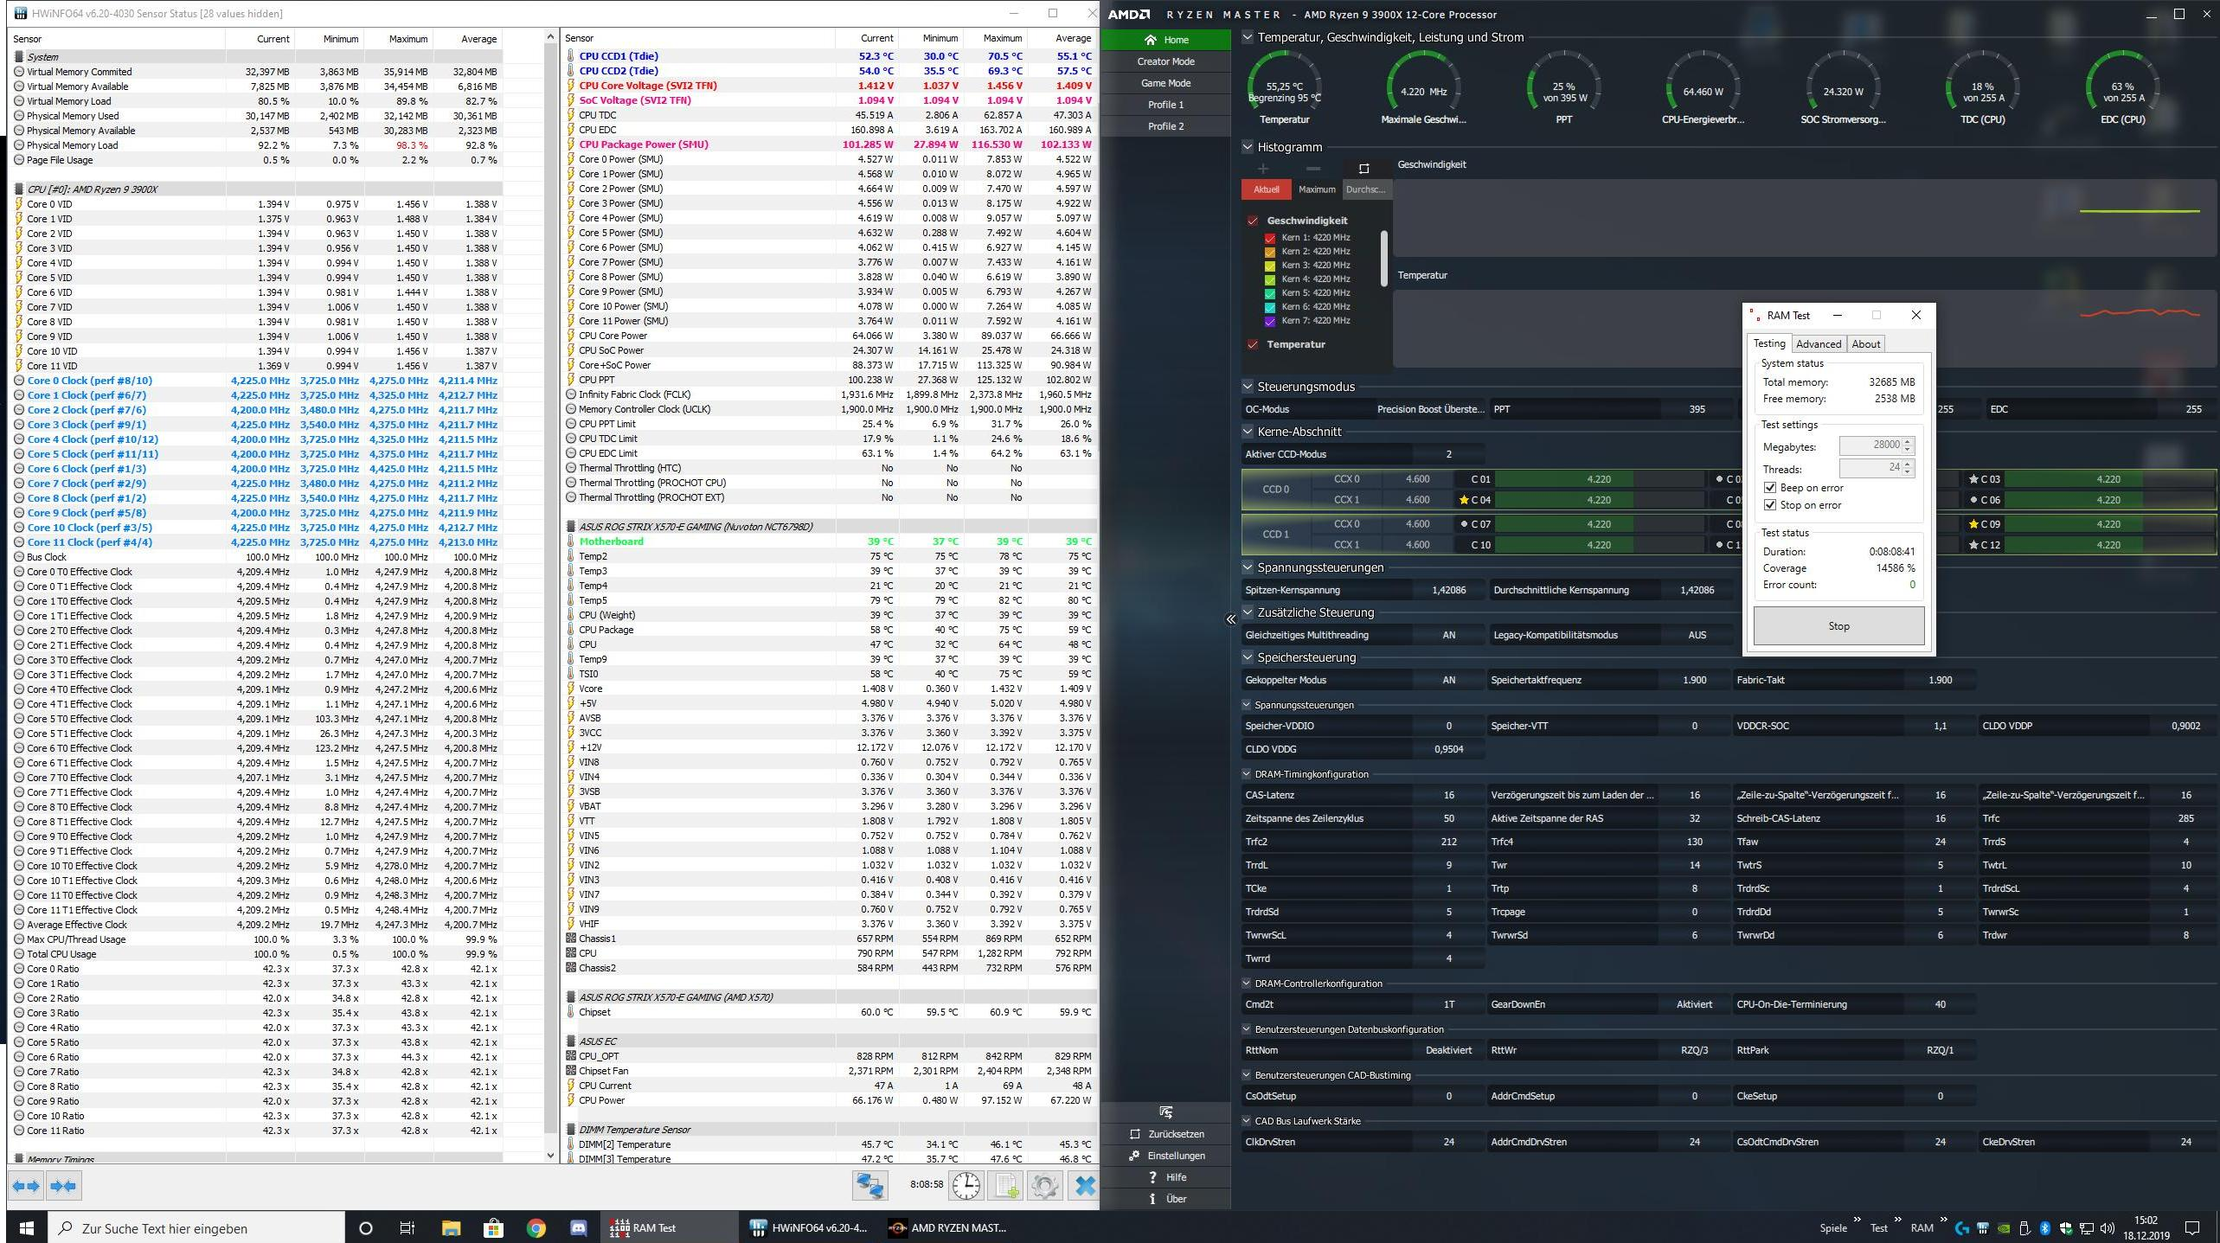Image resolution: width=2220 pixels, height=1243 pixels.
Task: Click histogram fullscreen square icon in Ryzen Master
Action: coord(1364,169)
